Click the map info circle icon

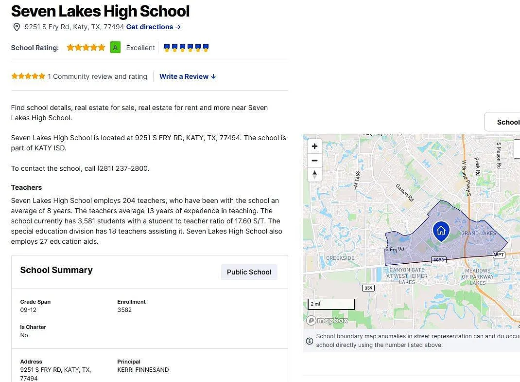point(310,341)
